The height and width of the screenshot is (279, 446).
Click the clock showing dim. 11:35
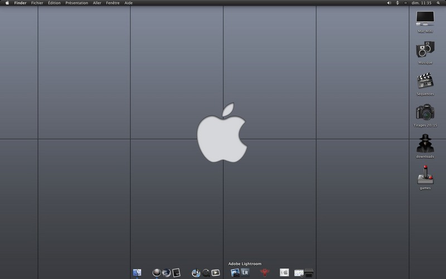click(x=421, y=3)
